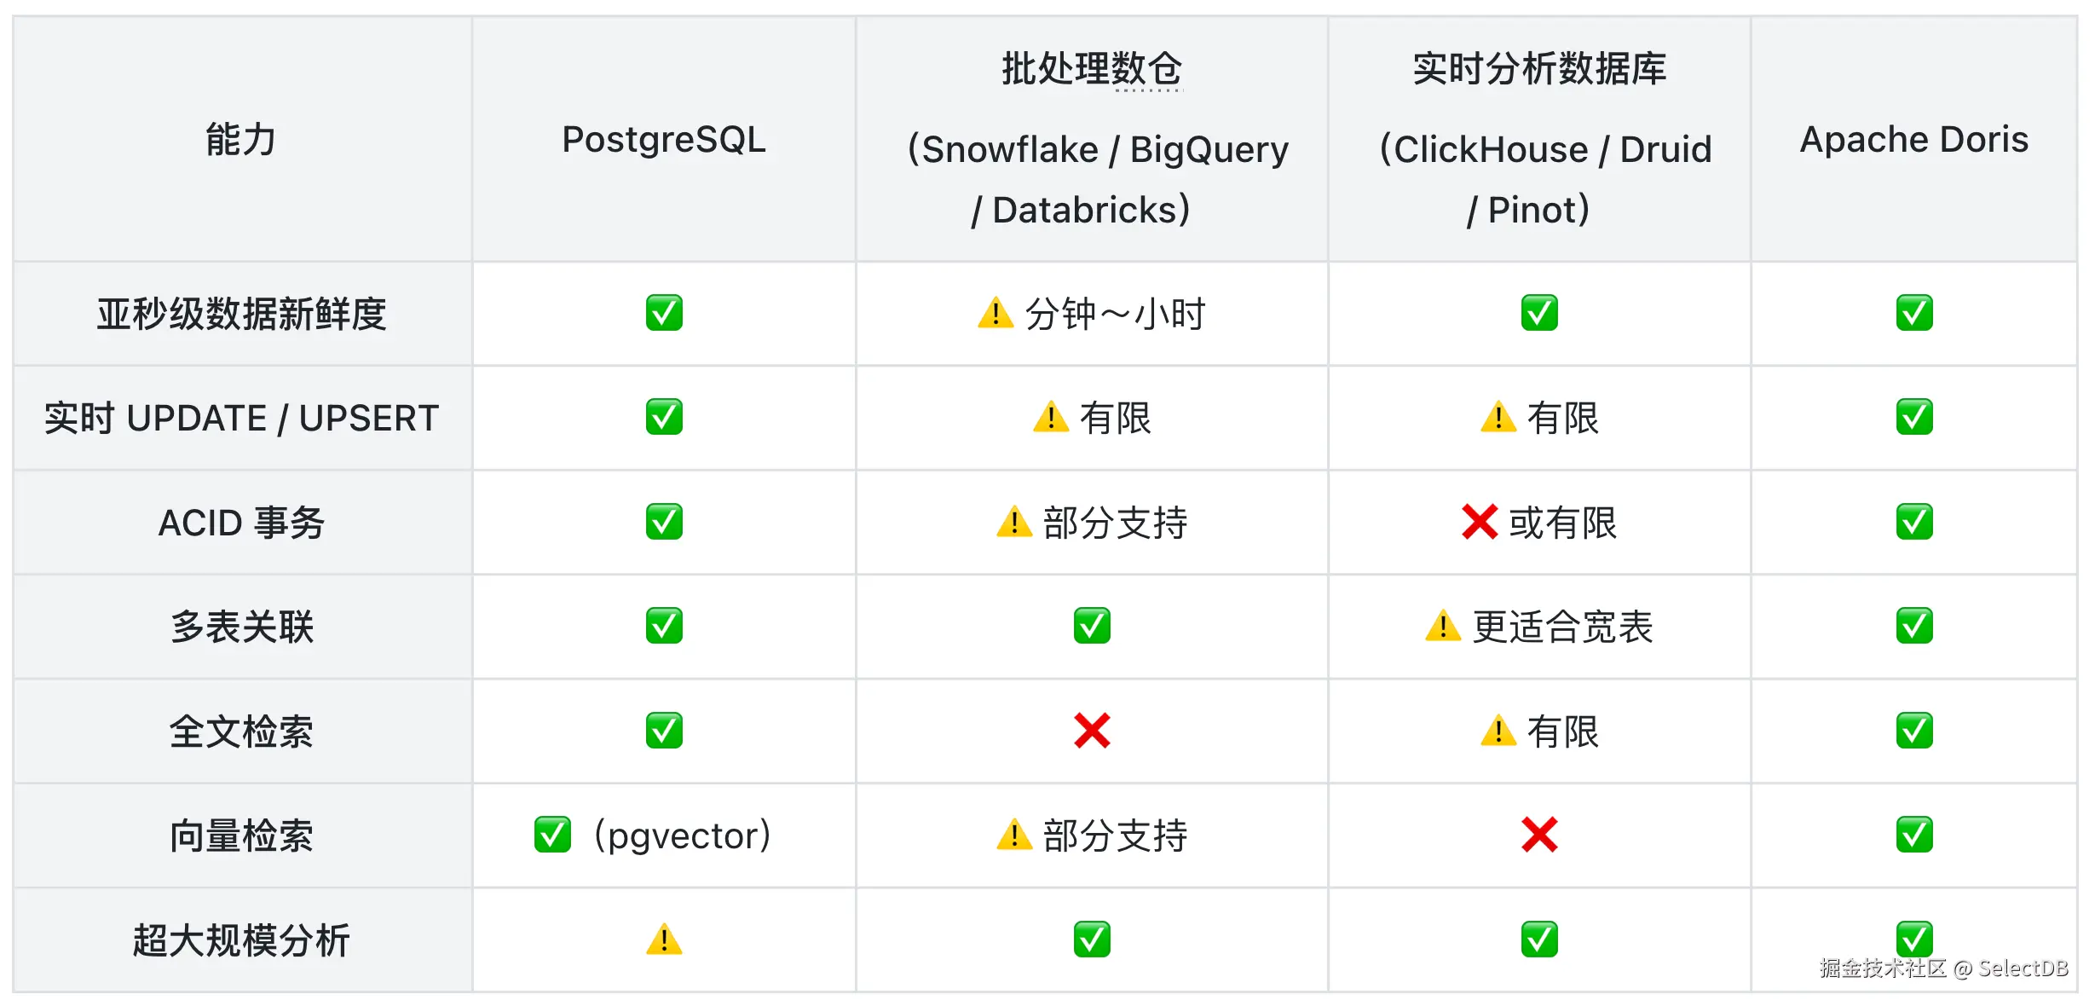Click the 掘金技术社区 @ SelectDB watermark

(1944, 968)
